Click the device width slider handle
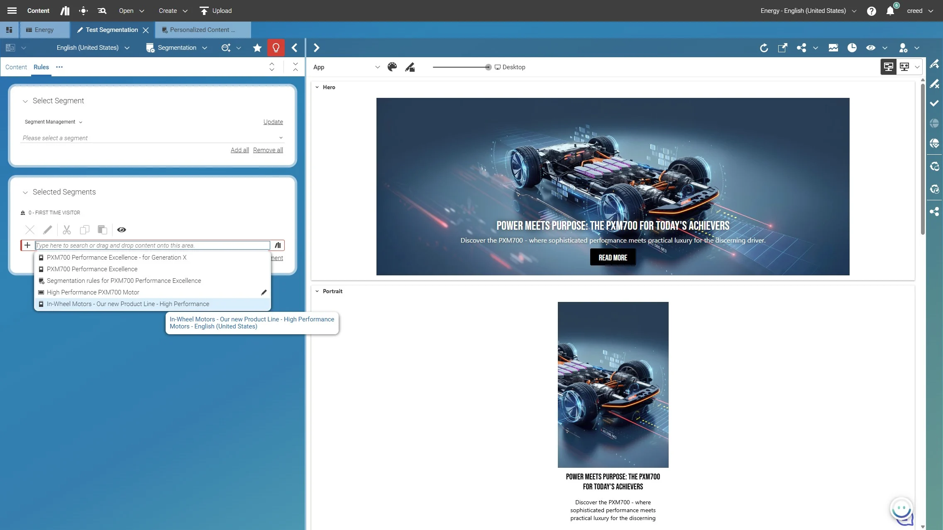Screen dimensions: 943x530 tap(488, 67)
